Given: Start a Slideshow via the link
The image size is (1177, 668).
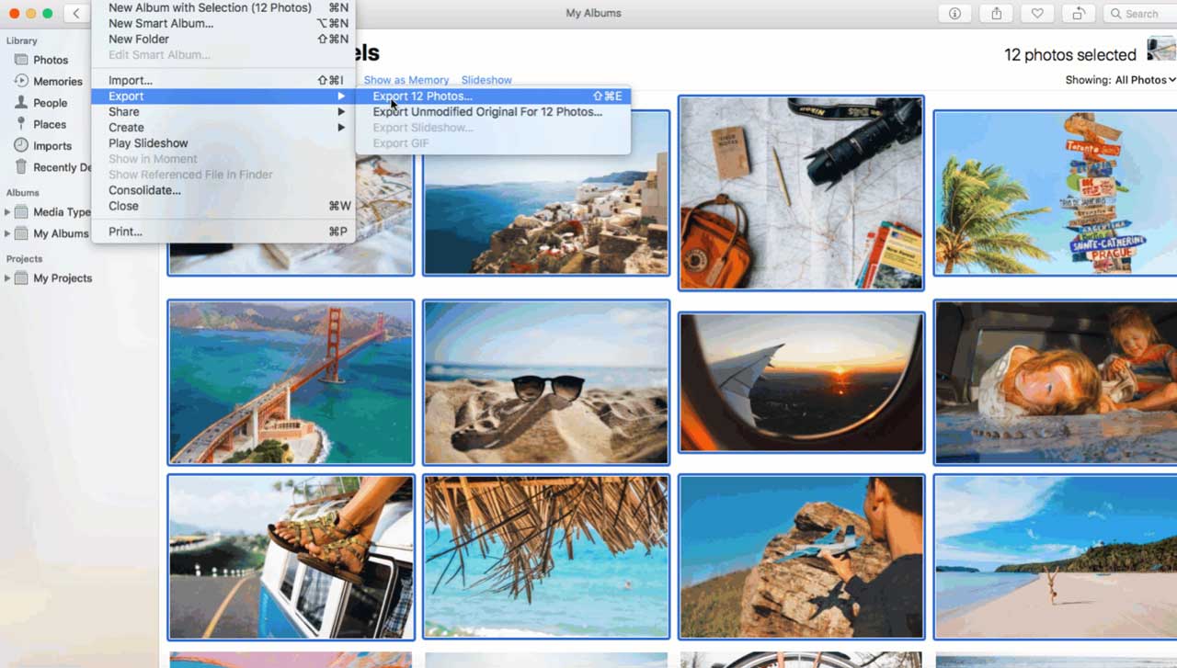Looking at the screenshot, I should pos(486,80).
